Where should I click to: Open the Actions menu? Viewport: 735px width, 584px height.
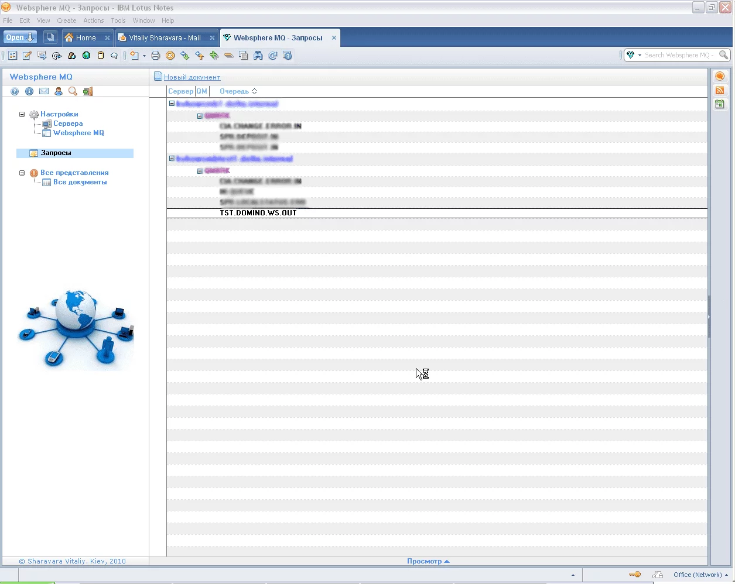point(93,20)
